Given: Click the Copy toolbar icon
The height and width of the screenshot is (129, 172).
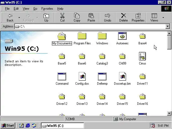Looking at the screenshot, I should pos(77,16).
